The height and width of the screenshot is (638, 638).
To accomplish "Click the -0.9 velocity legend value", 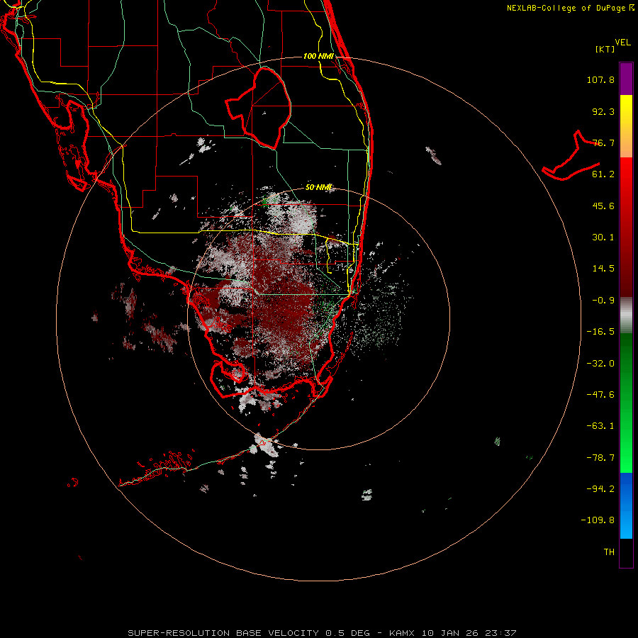I will pos(603,301).
